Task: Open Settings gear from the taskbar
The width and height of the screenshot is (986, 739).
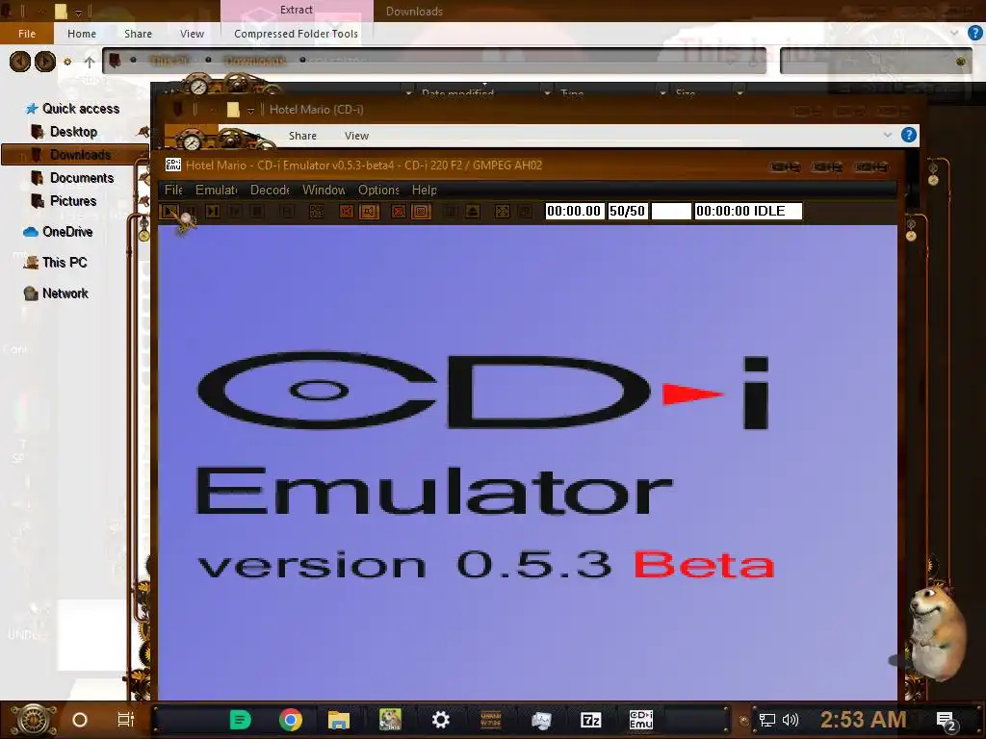Action: tap(441, 720)
